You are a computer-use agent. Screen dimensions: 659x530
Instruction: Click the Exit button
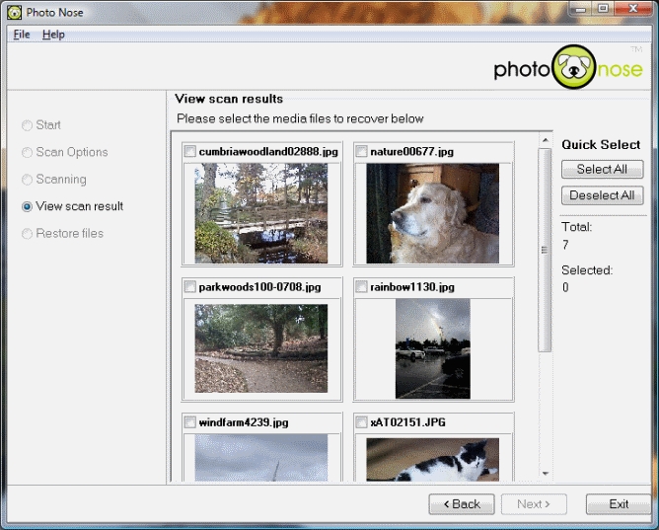618,503
